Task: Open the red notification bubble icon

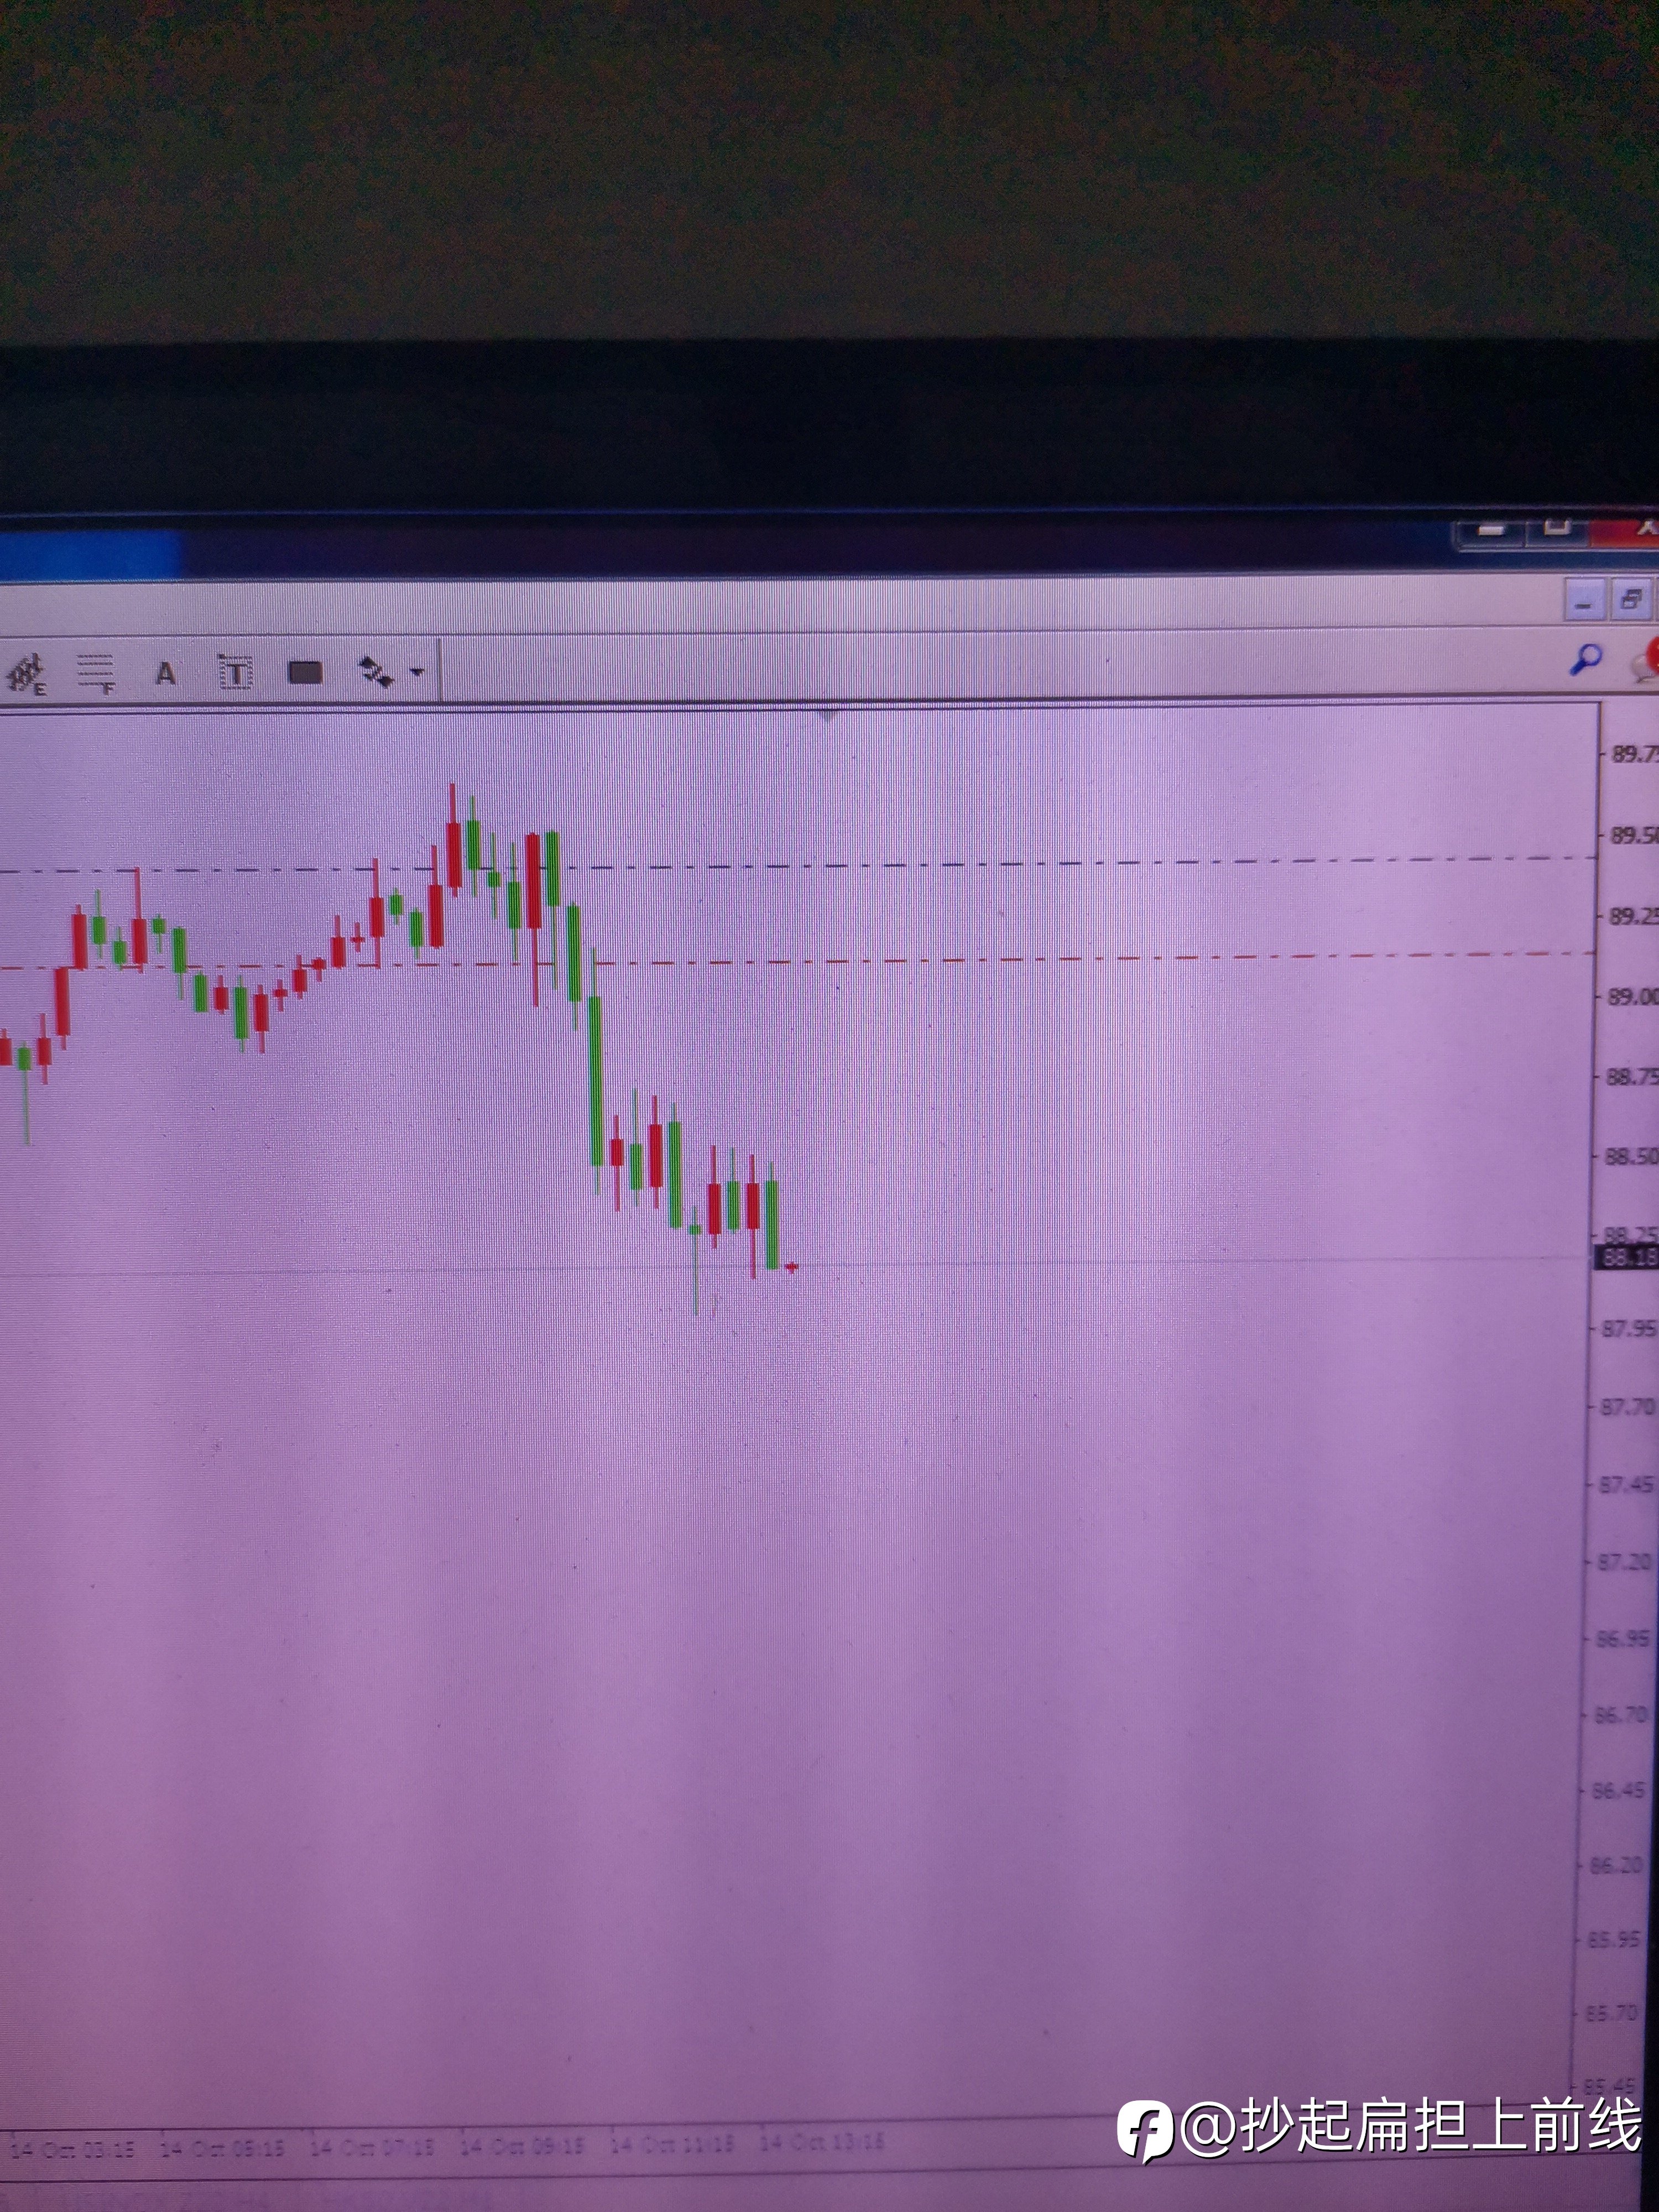Action: pyautogui.click(x=1646, y=660)
